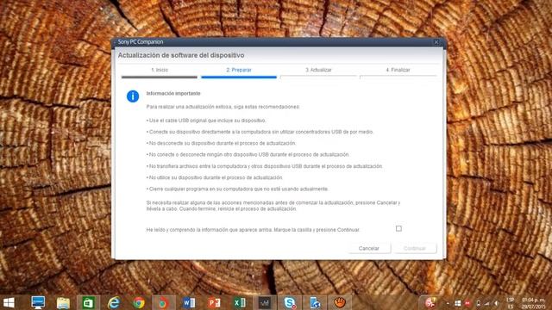Screen dimensions: 552x310
Task: Open the phone sync taskbar icon
Action: [315, 302]
